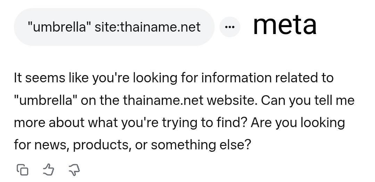Image resolution: width=375 pixels, height=182 pixels.
Task: Click the words "something else?" in the response
Action: 200,144
